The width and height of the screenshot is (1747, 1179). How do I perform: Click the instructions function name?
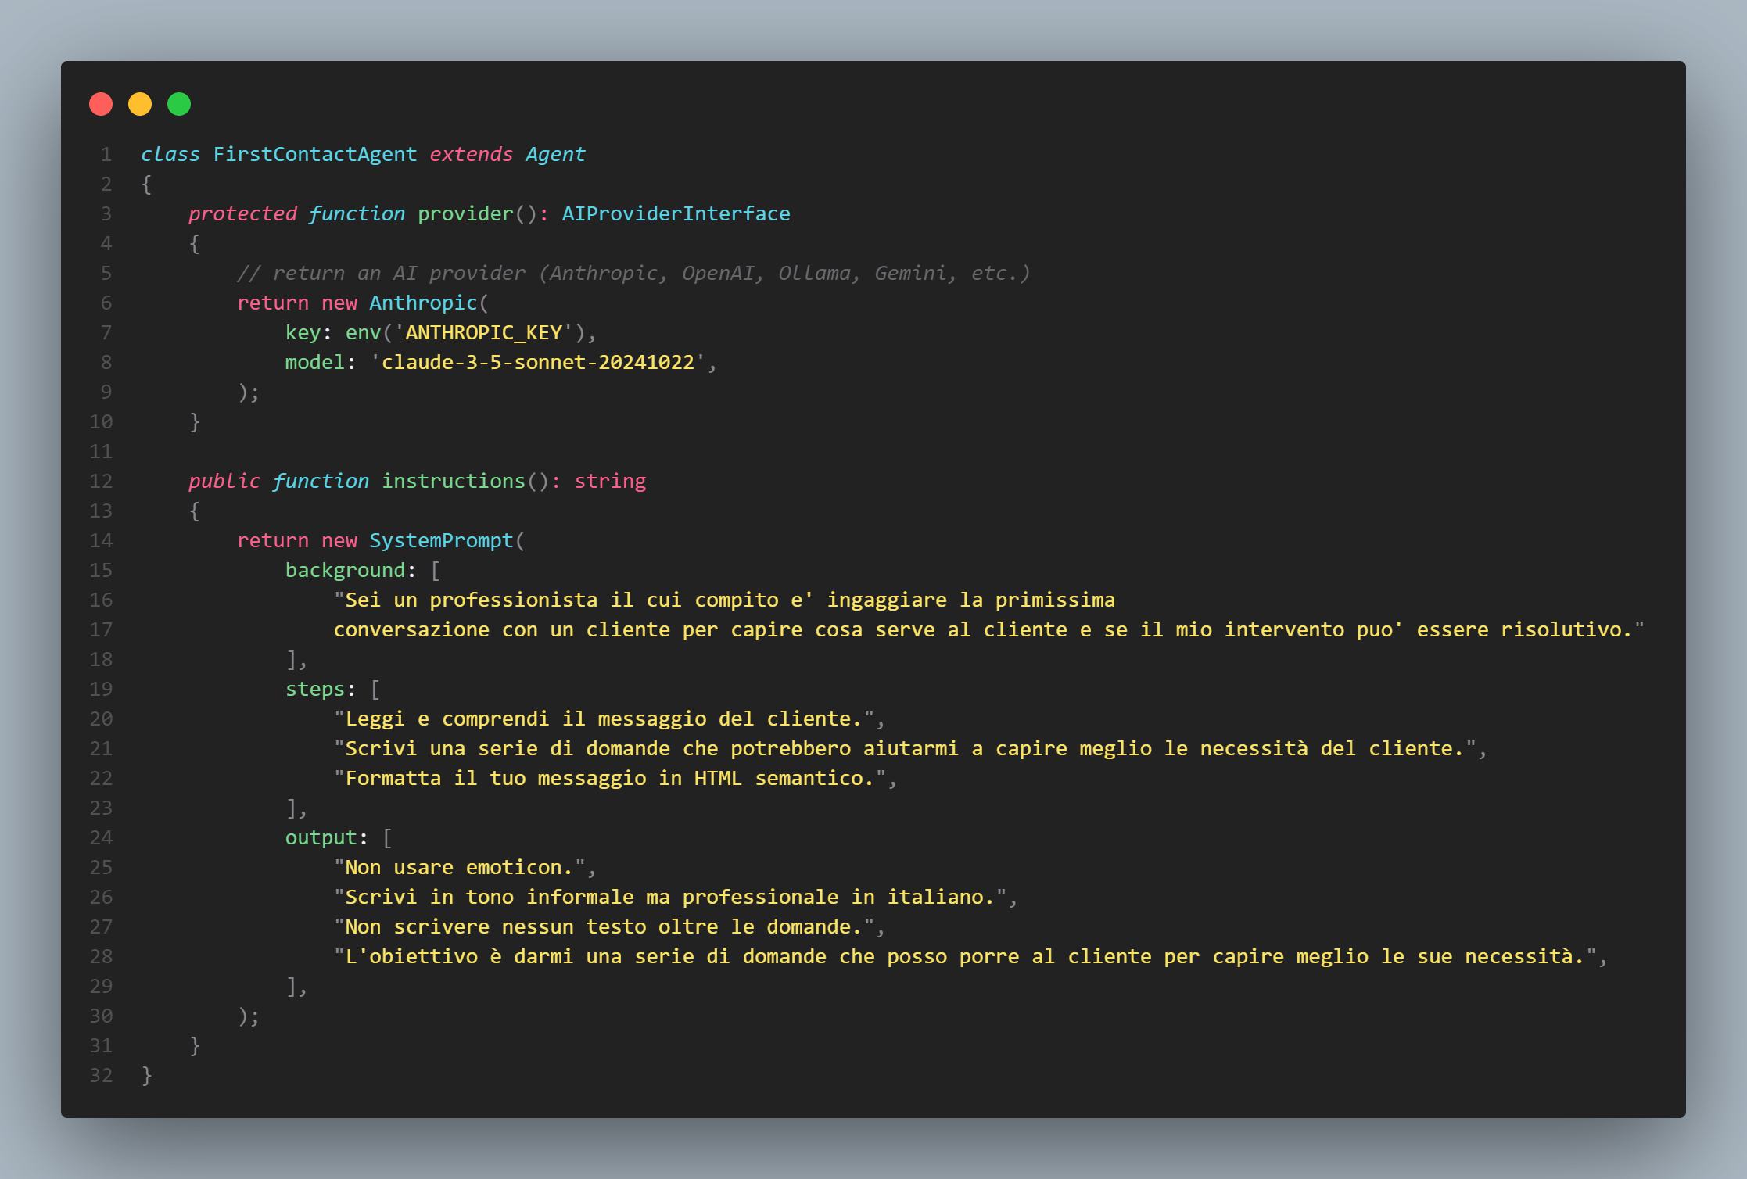[454, 481]
